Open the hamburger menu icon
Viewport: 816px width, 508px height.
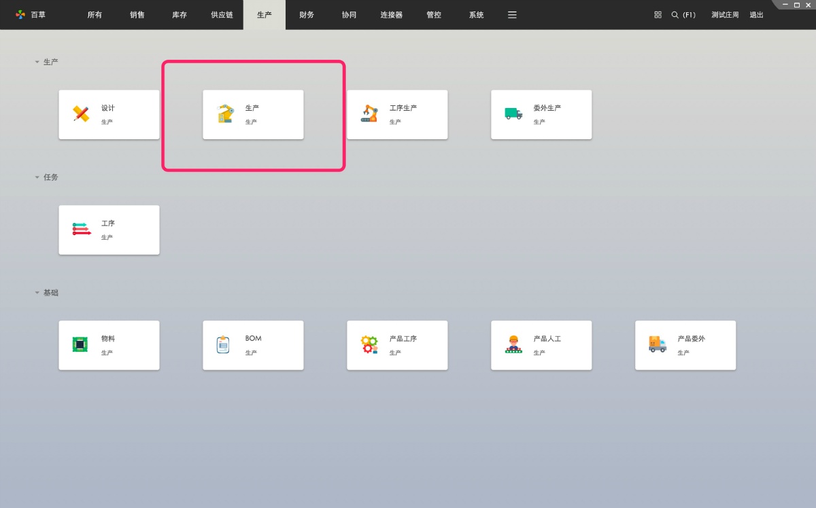click(x=512, y=15)
